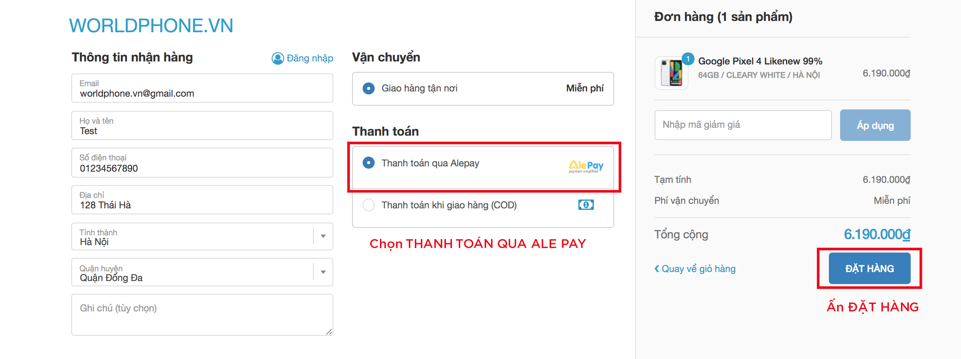Click the WORLDPHONE.VN logo
This screenshot has width=961, height=359.
[151, 26]
